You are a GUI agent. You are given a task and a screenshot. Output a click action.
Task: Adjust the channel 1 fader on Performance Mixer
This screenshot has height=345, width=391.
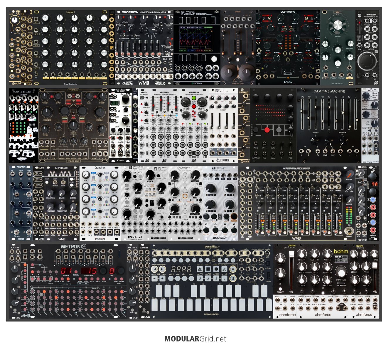(258, 223)
